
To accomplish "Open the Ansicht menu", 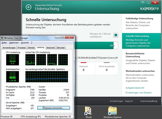I will click(x=25, y=43).
